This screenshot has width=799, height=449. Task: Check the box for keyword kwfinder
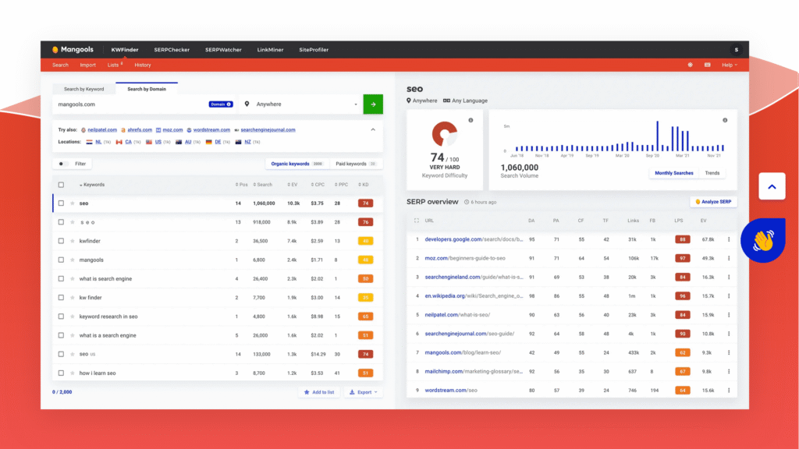tap(61, 241)
